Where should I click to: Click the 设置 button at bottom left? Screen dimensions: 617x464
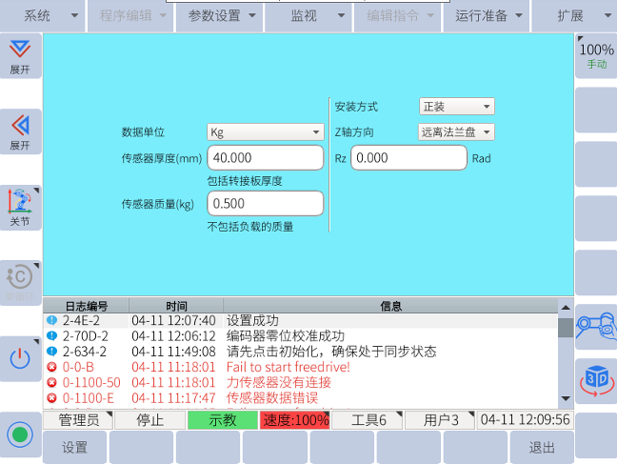[74, 448]
